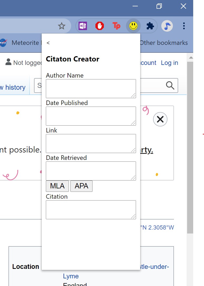Open the OneNote Web Clipper extension
204x286 pixels.
point(83,26)
